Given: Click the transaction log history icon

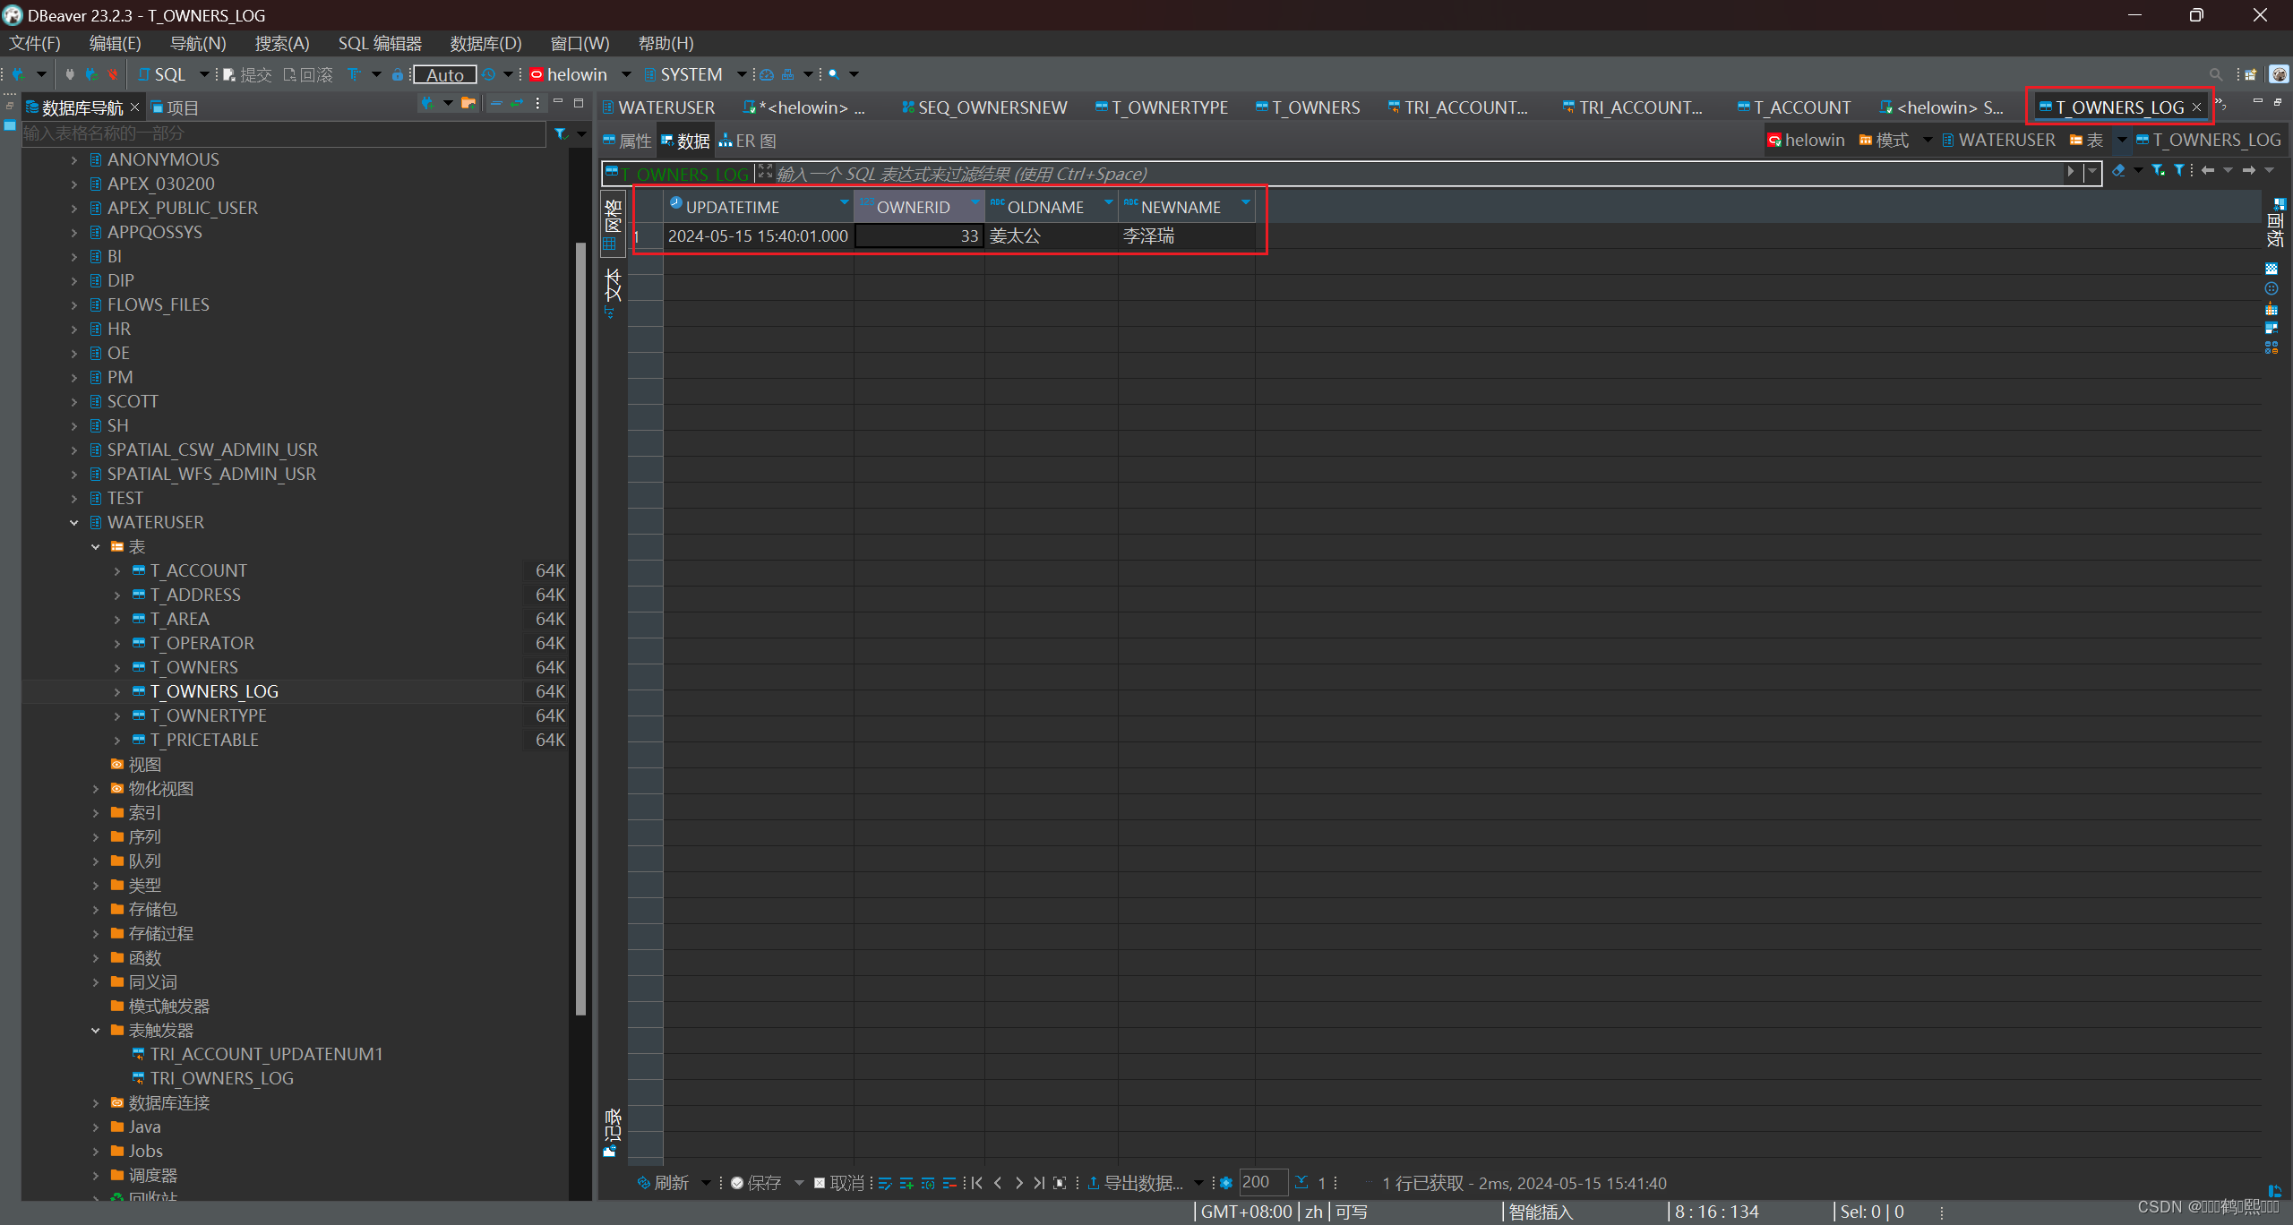Looking at the screenshot, I should coord(489,74).
